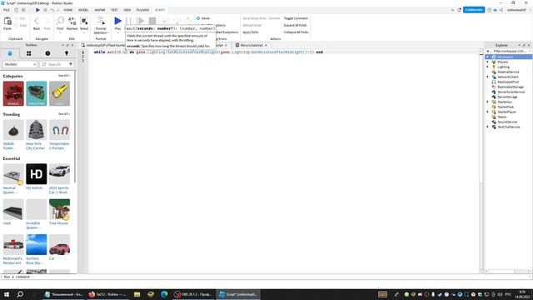
Task: Click Apply Edits in the ribbon
Action: [251, 32]
